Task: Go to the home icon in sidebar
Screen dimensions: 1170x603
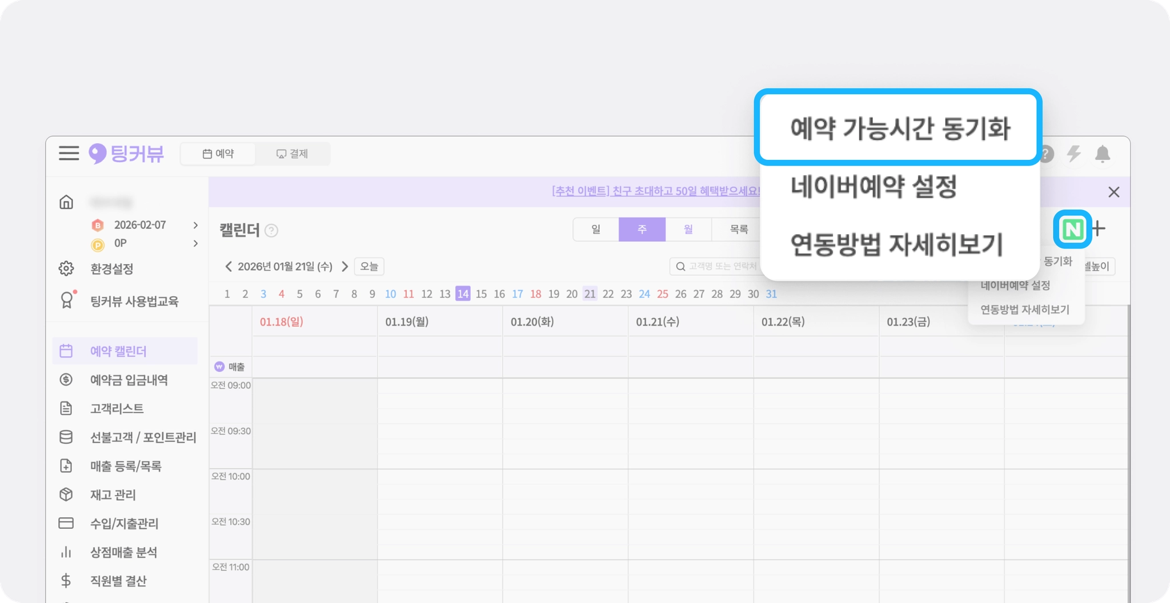Action: (x=66, y=202)
